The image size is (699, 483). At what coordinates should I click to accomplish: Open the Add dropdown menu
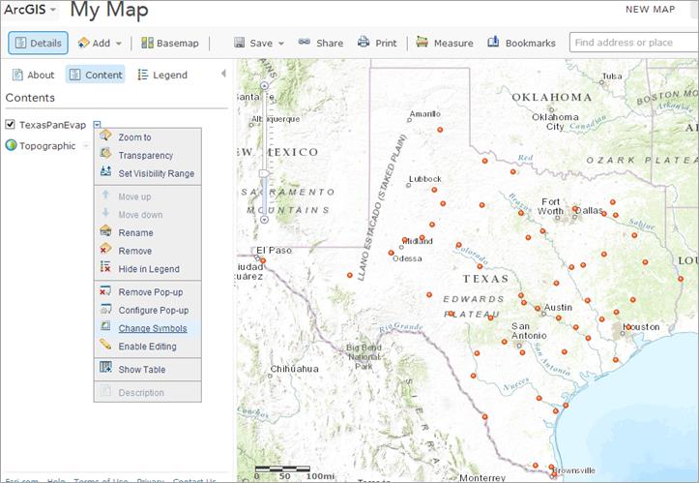(99, 43)
